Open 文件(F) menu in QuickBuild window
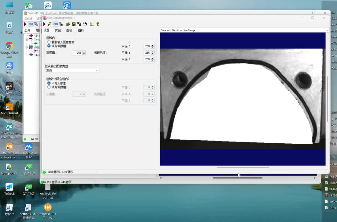 click(x=29, y=19)
